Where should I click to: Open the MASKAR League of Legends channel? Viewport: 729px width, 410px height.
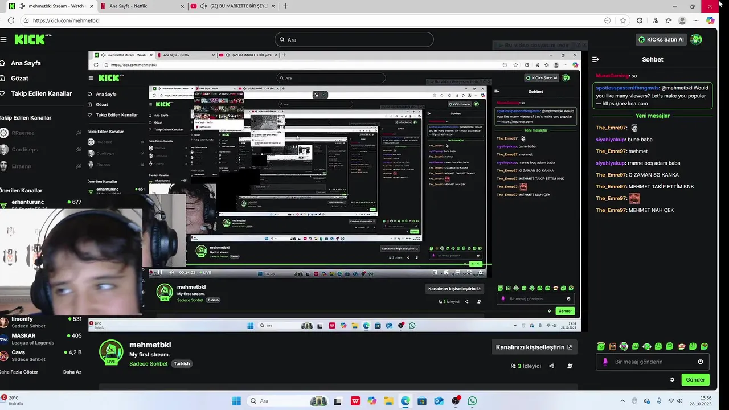coord(41,339)
